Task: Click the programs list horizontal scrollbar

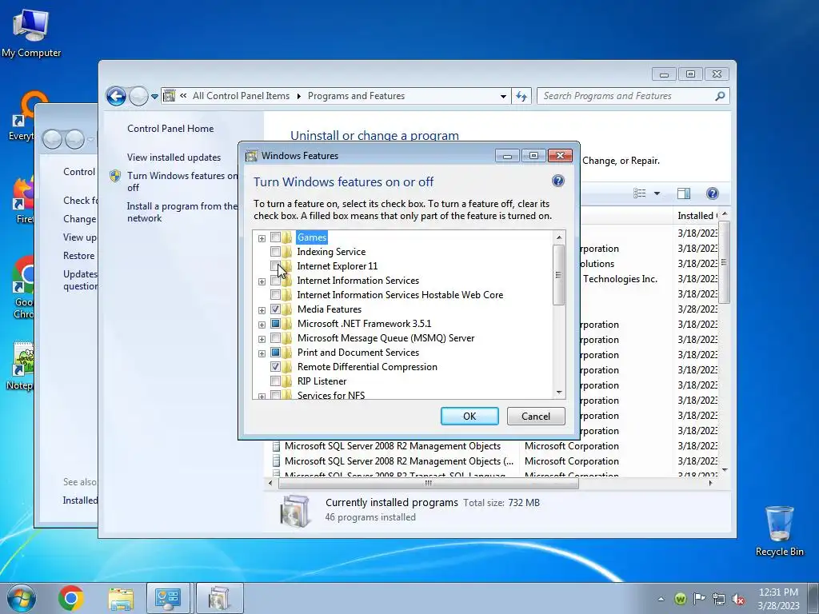Action: pyautogui.click(x=429, y=484)
